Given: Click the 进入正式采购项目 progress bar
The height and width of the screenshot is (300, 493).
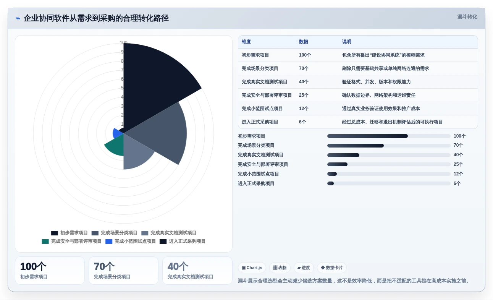Looking at the screenshot, I should [x=389, y=183].
